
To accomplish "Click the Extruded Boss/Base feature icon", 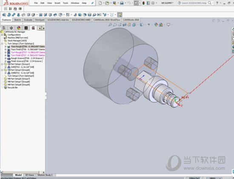I will click(x=4, y=14).
